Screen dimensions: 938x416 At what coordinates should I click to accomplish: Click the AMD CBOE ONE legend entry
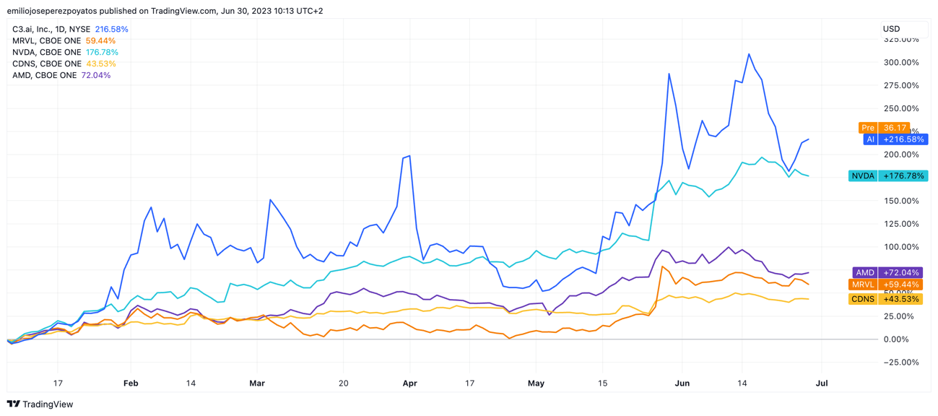click(44, 76)
